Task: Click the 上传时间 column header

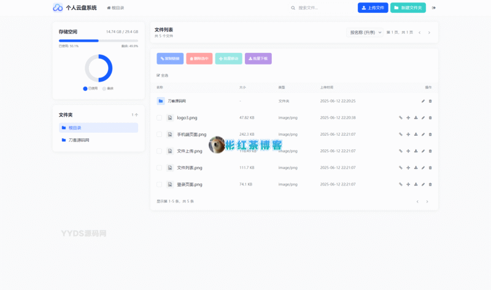Action: [x=327, y=87]
